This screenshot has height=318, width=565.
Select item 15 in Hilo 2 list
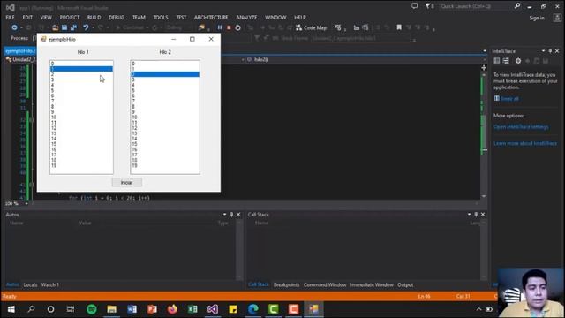pyautogui.click(x=165, y=144)
